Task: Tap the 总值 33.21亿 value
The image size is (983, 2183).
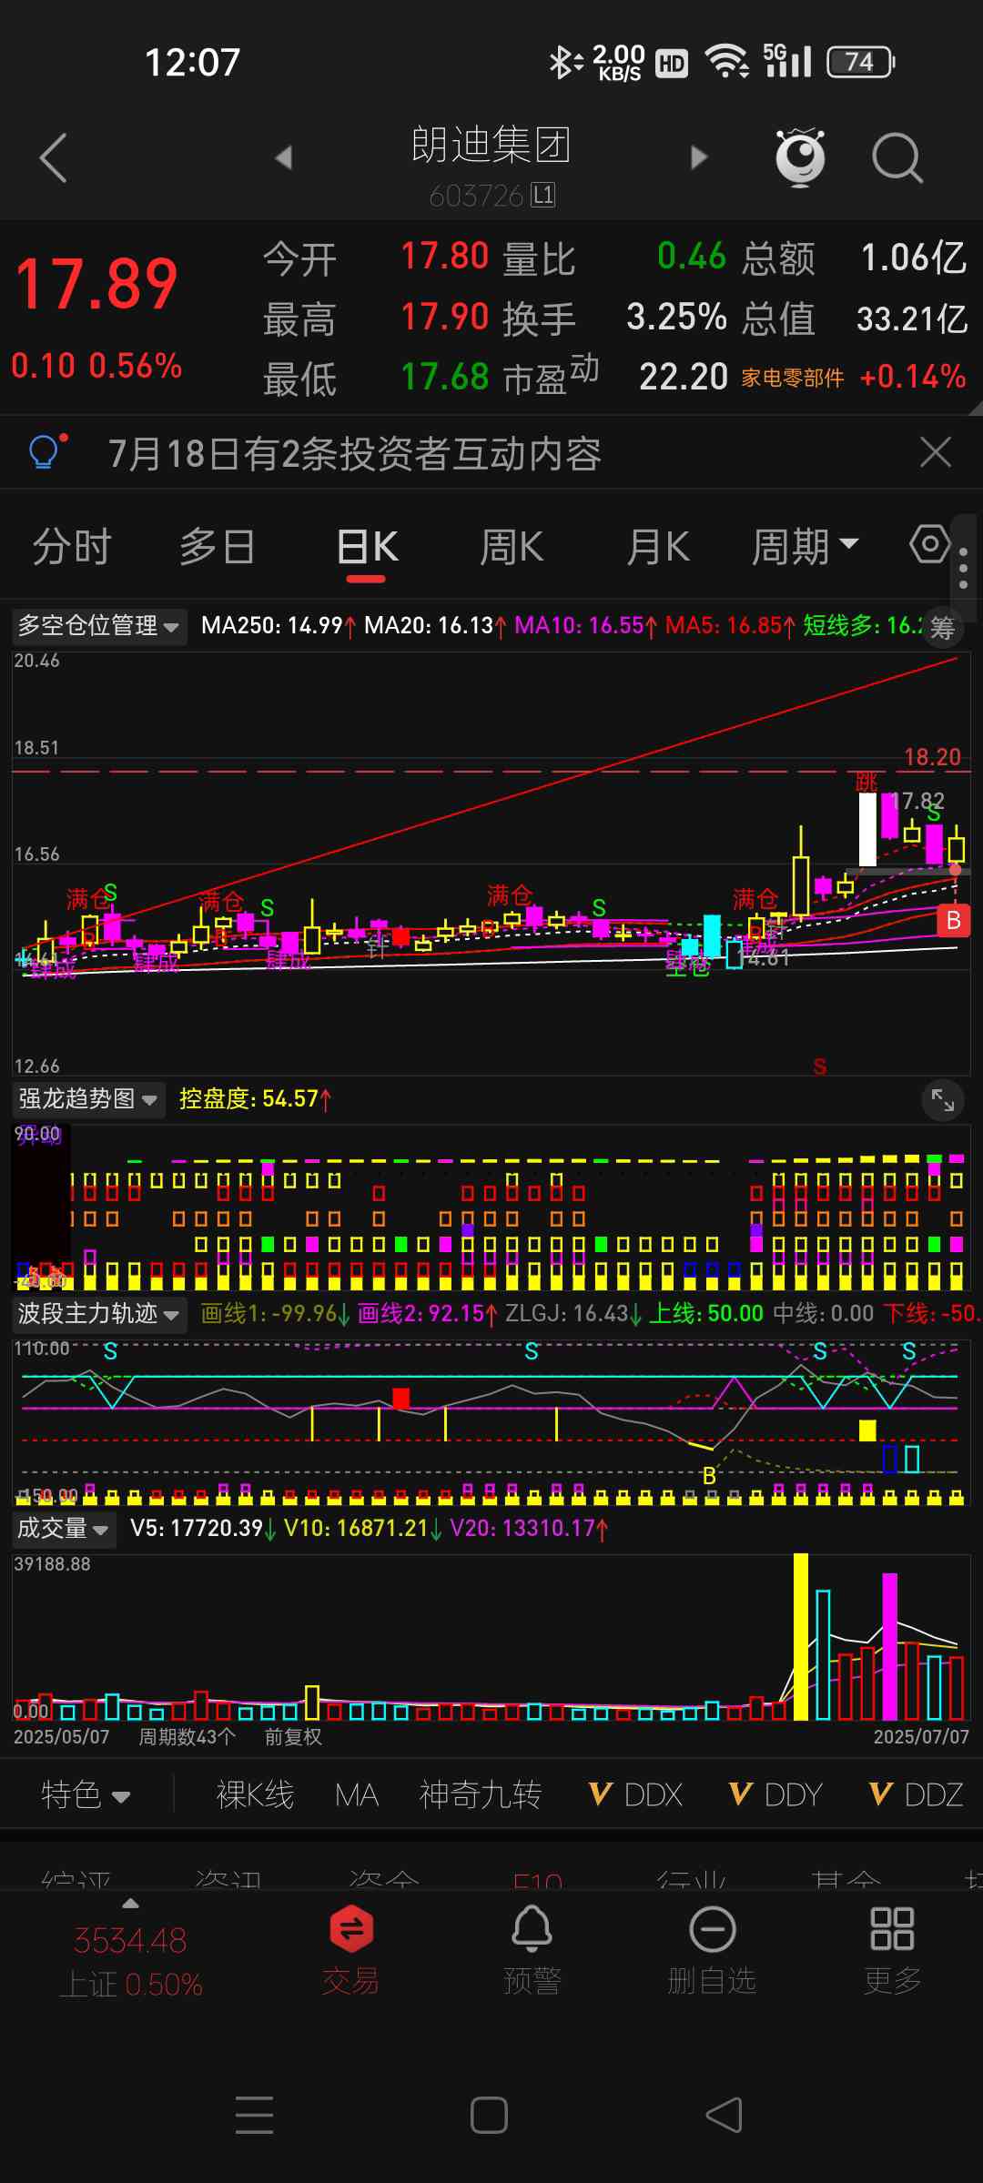Action: point(912,319)
